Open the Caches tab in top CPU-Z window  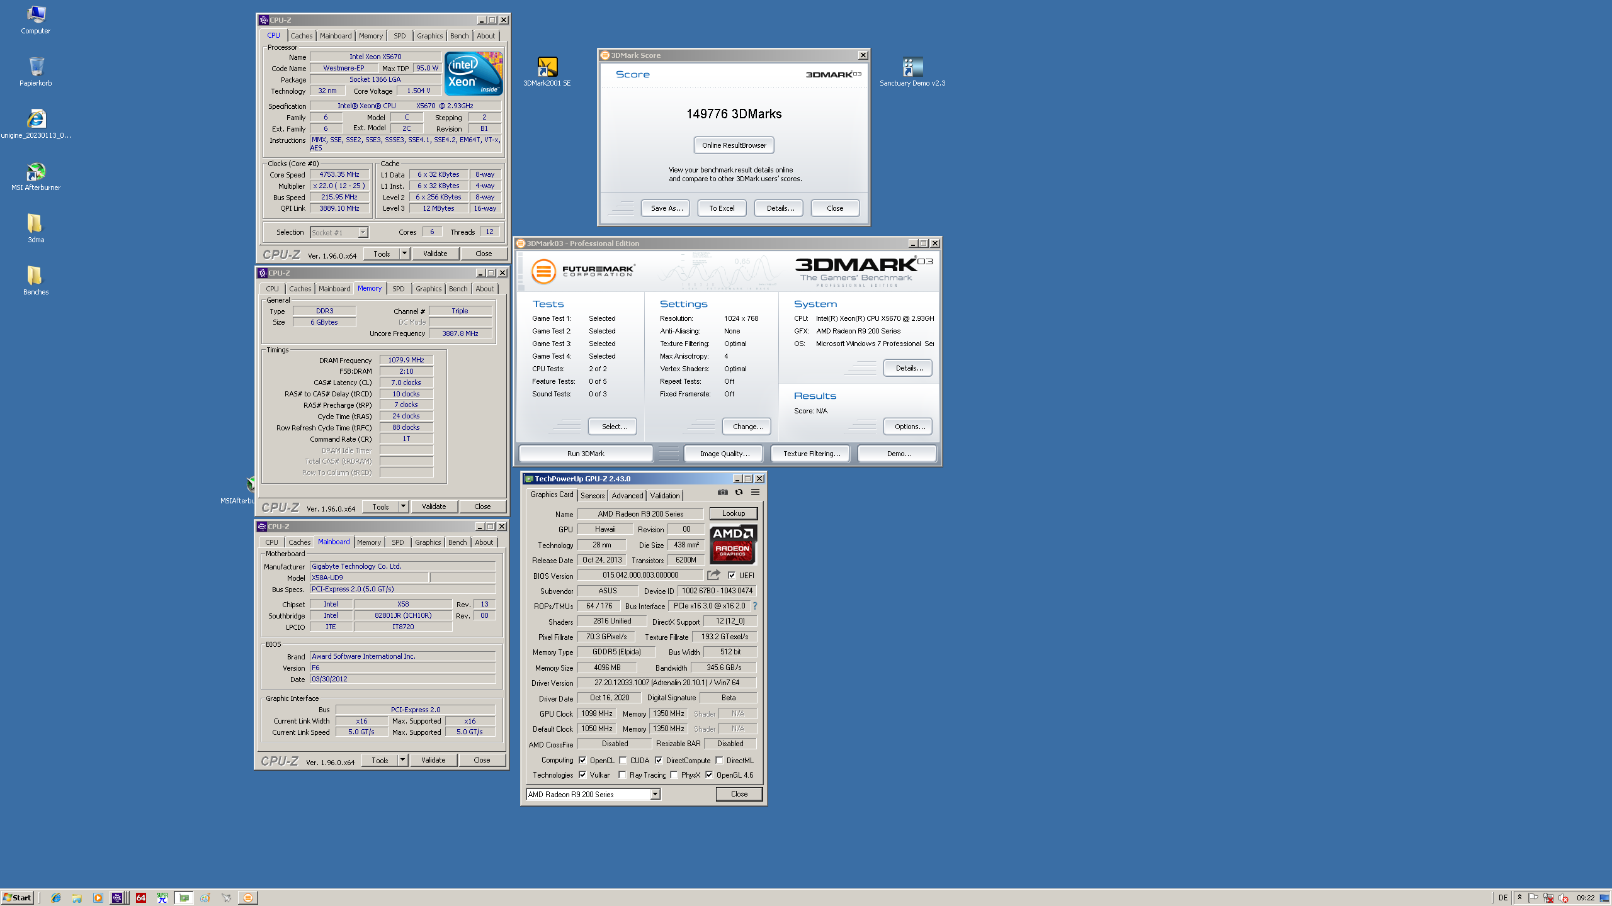301,36
